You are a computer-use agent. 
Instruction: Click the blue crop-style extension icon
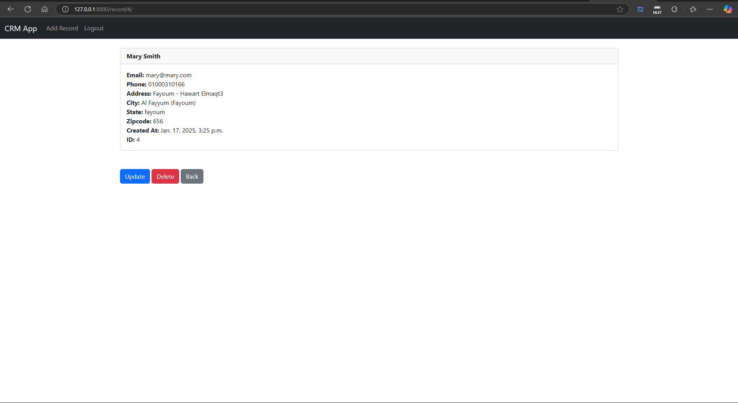640,9
